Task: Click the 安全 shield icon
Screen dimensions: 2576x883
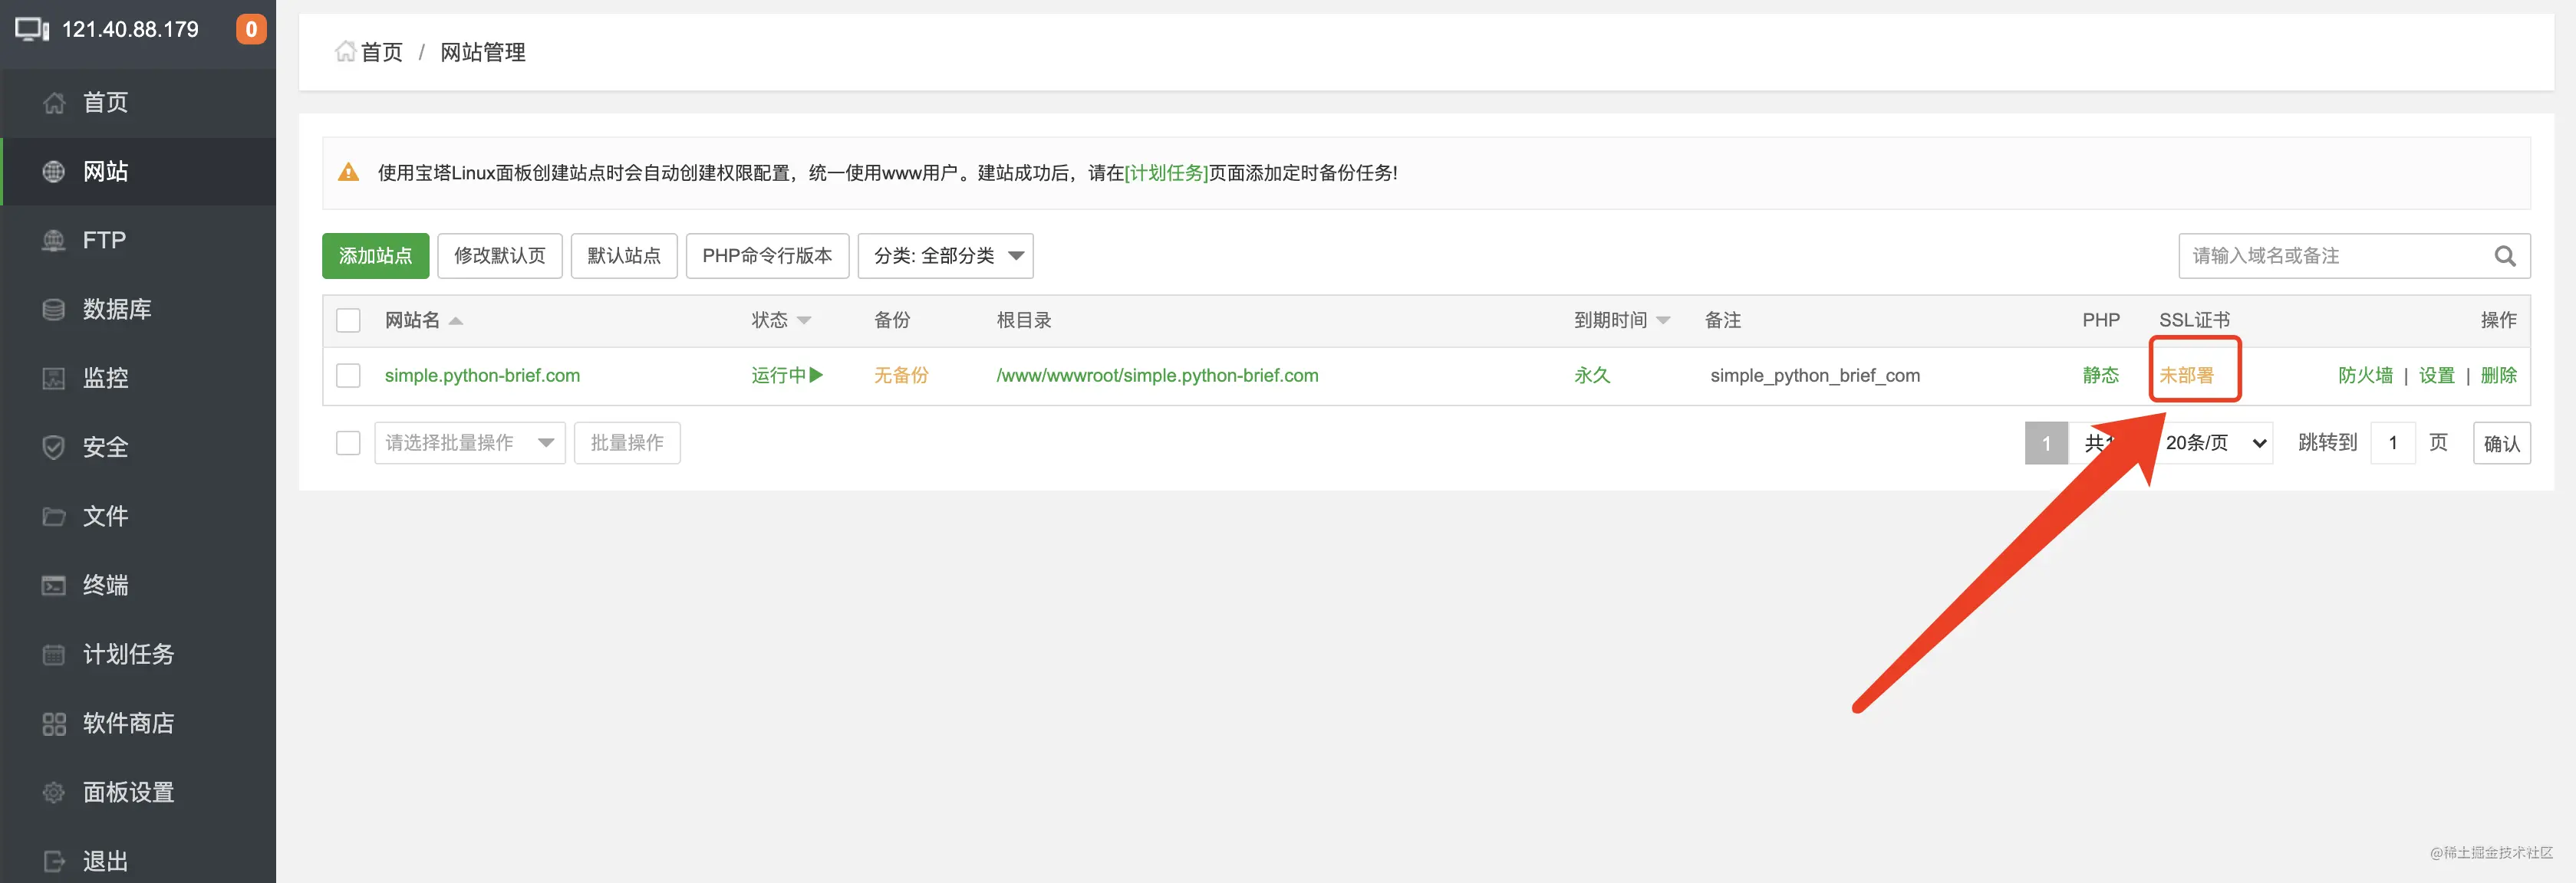Action: coord(54,448)
